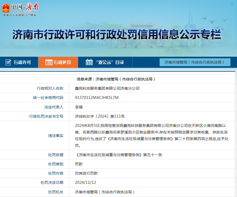Click 济南市人民政府门户网站 text under the logo
Screen dimensions: 237x197
coord(20,15)
